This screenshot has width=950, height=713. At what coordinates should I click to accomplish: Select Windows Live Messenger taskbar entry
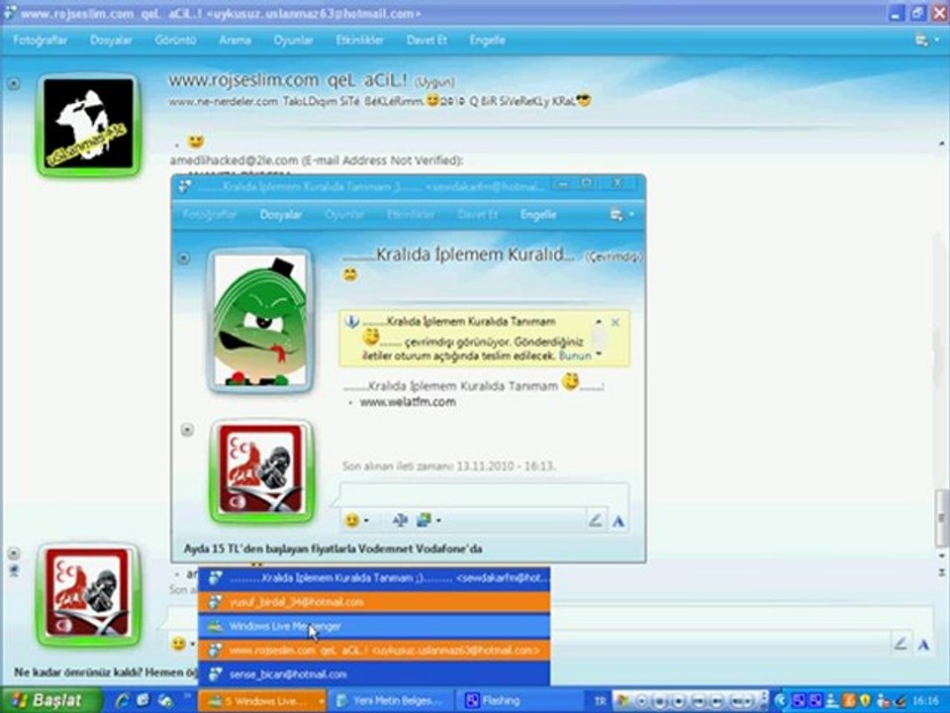point(374,626)
